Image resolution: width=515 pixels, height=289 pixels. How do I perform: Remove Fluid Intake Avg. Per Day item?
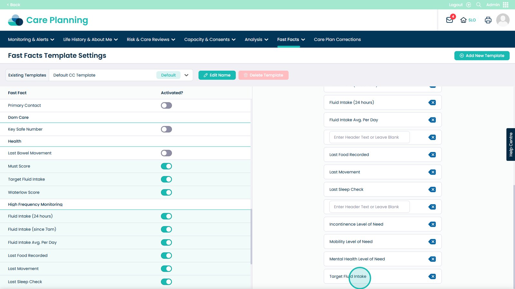[432, 120]
